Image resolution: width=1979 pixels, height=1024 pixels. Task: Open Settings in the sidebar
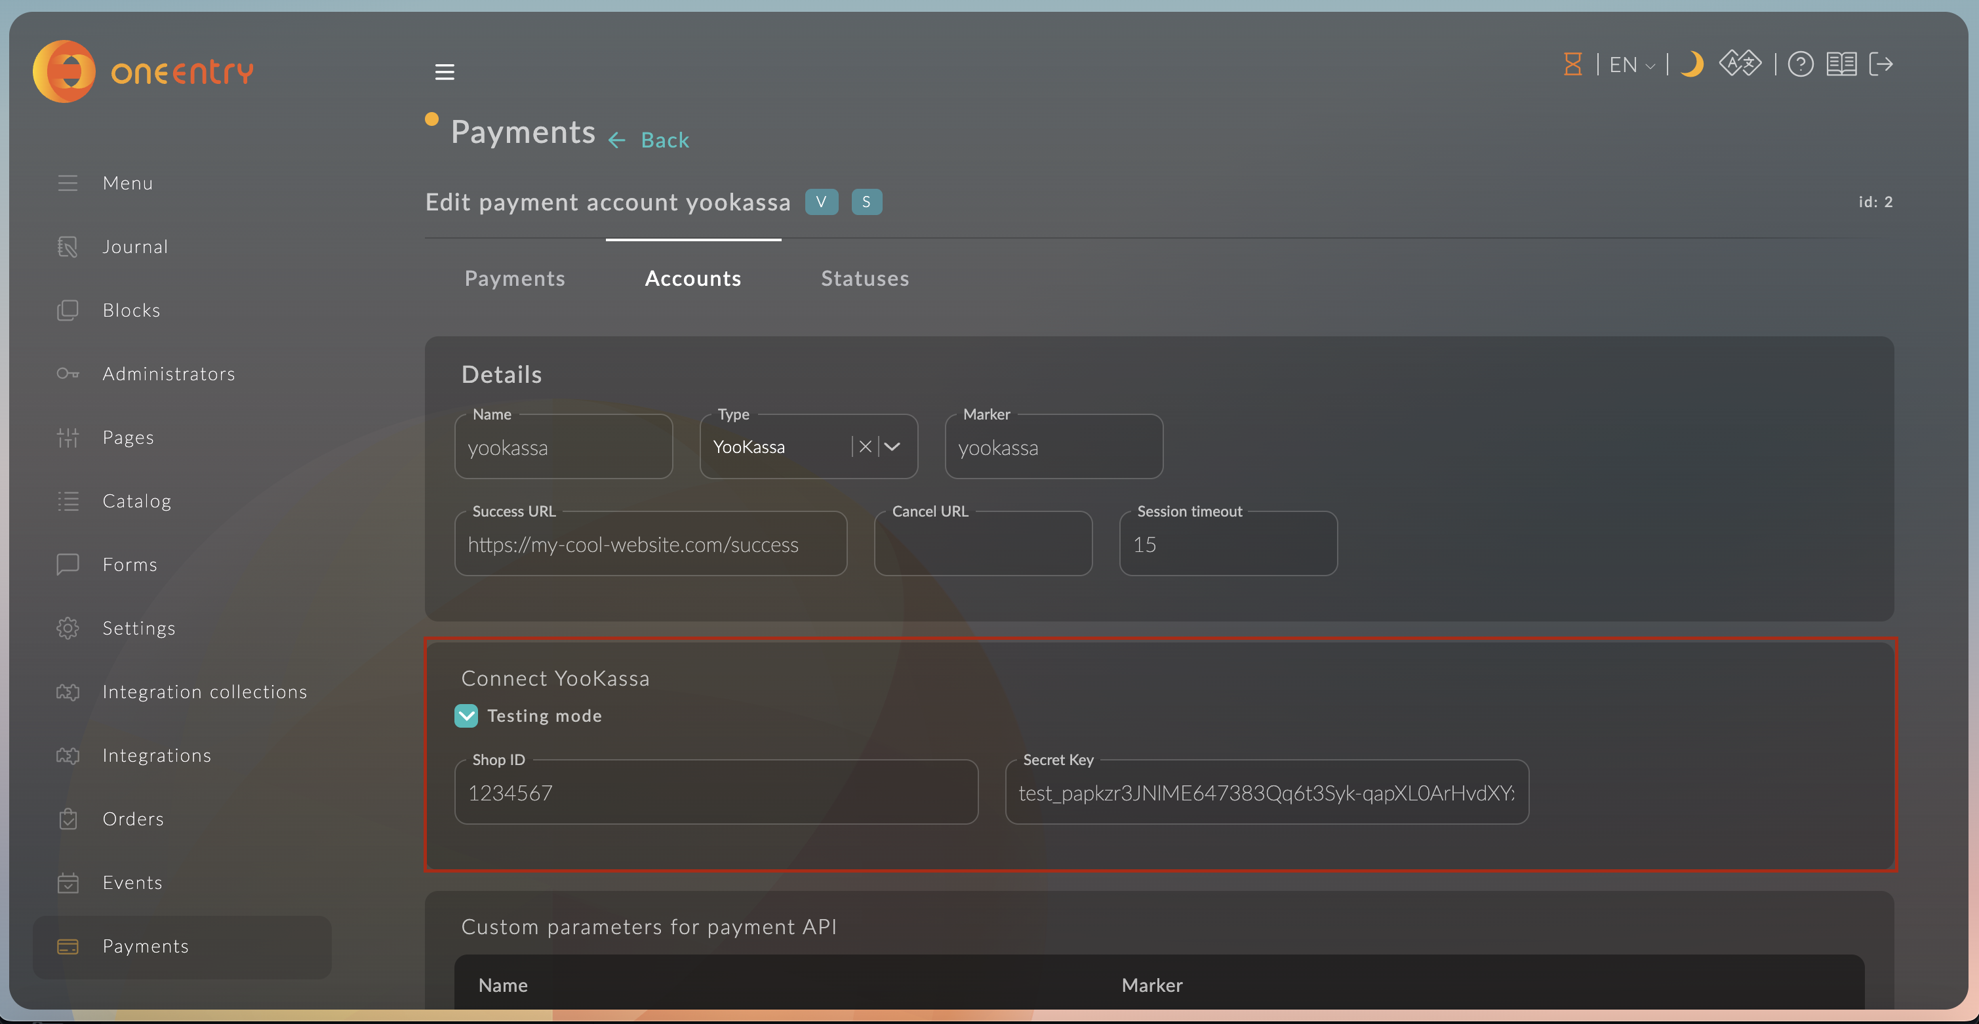tap(139, 629)
